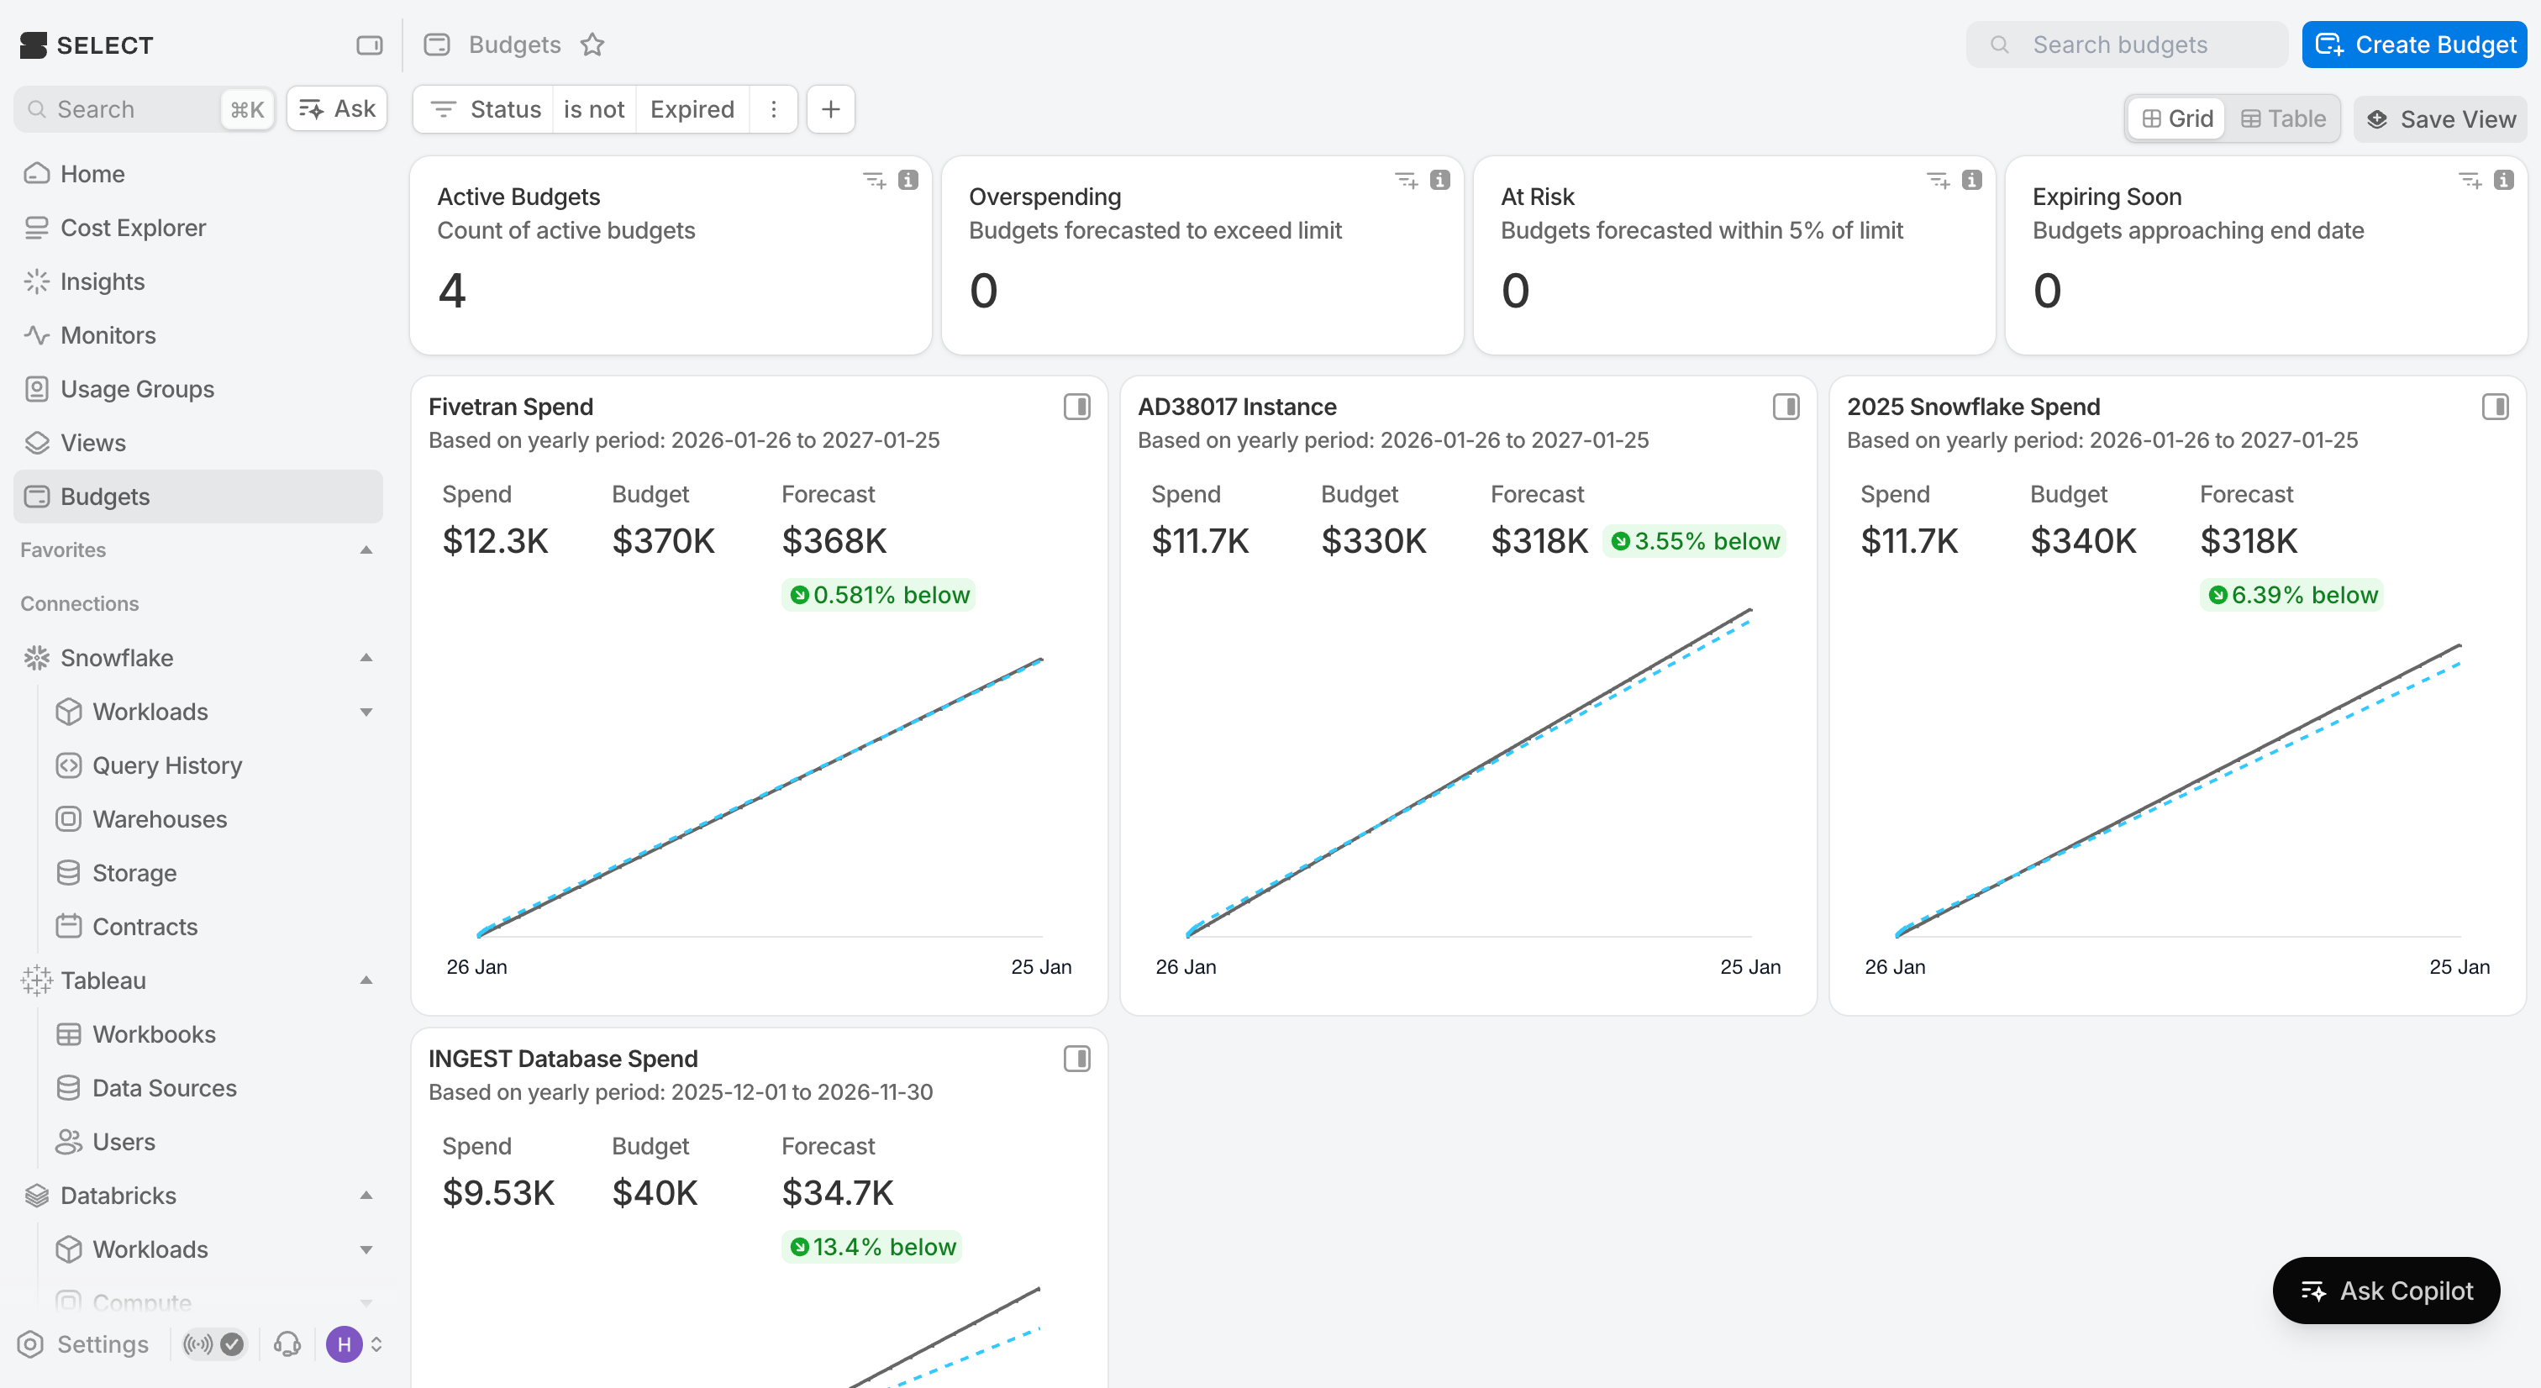The image size is (2541, 1388).
Task: Star the Budgets page as favorite
Action: pyautogui.click(x=592, y=45)
